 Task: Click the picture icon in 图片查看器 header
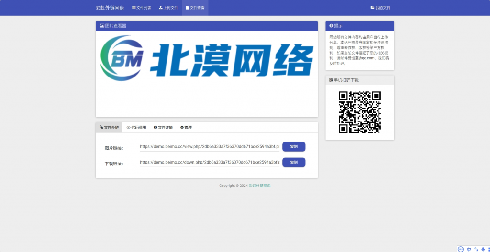coord(102,26)
